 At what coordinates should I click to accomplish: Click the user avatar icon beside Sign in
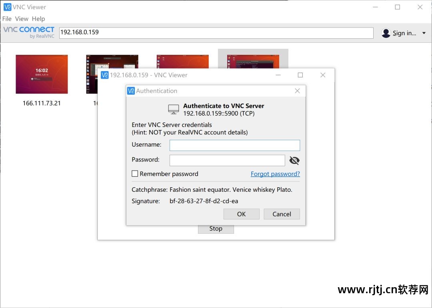386,33
